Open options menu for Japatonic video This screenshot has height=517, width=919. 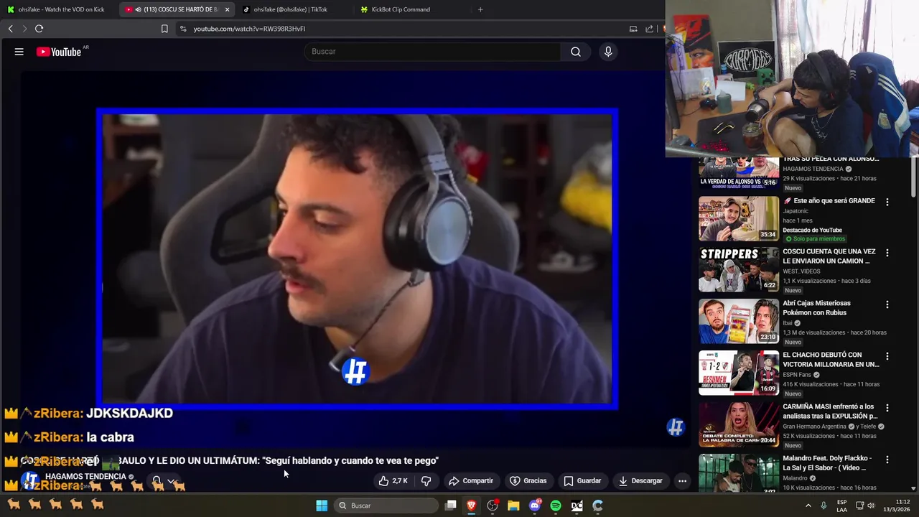click(x=887, y=202)
